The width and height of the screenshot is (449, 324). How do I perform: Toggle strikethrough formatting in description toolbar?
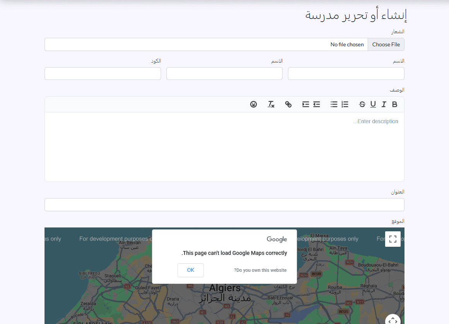point(362,104)
